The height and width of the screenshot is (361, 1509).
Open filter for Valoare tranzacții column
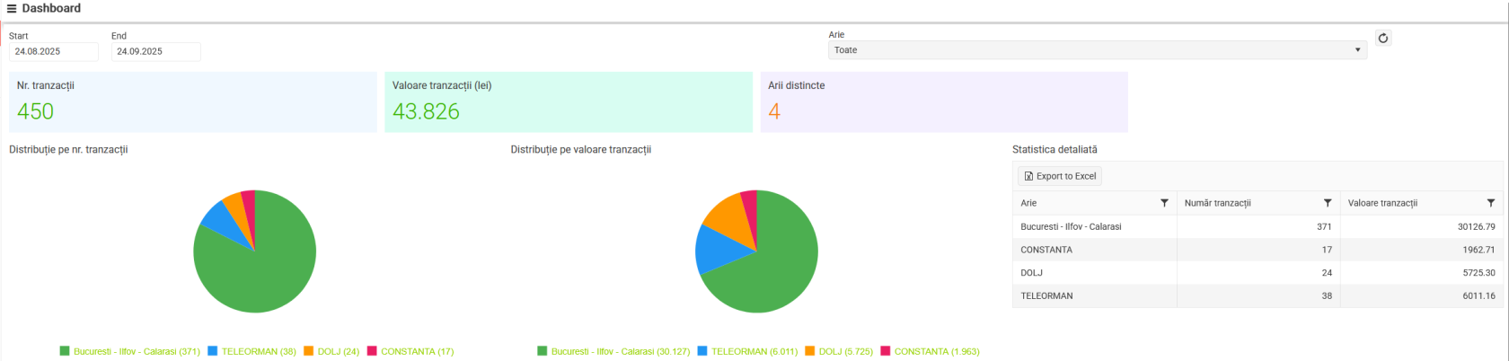point(1491,203)
